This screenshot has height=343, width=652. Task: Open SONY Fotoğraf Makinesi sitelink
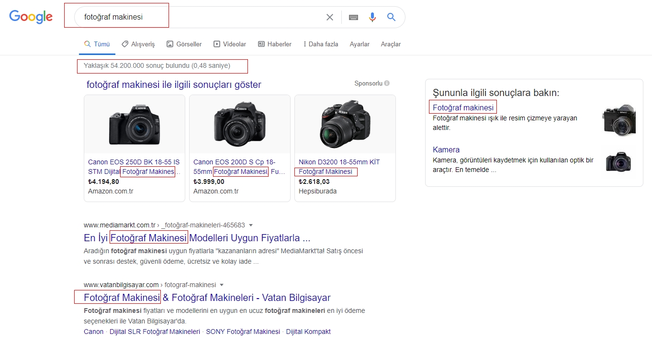tap(243, 332)
